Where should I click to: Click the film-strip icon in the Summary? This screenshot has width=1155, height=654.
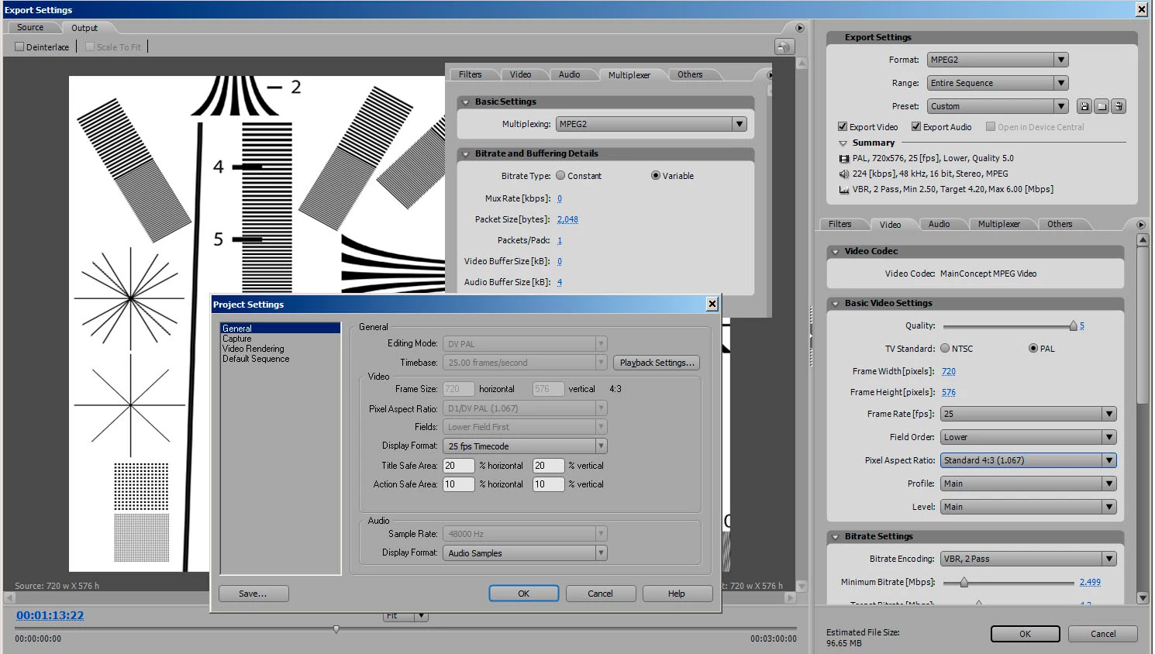[x=844, y=158]
